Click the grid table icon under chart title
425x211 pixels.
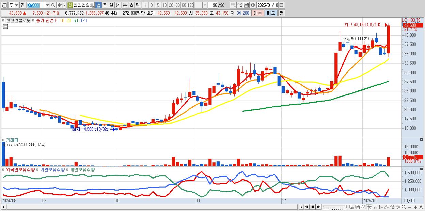click(5, 27)
